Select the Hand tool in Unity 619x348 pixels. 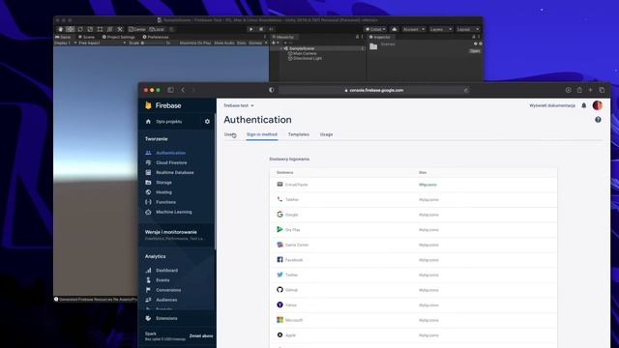click(x=60, y=29)
